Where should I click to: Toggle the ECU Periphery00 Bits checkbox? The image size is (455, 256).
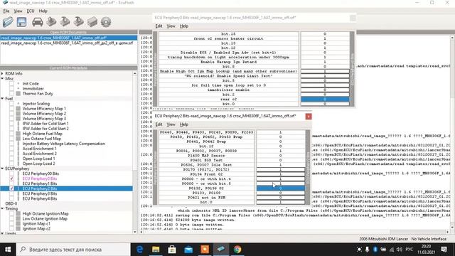click(11, 174)
